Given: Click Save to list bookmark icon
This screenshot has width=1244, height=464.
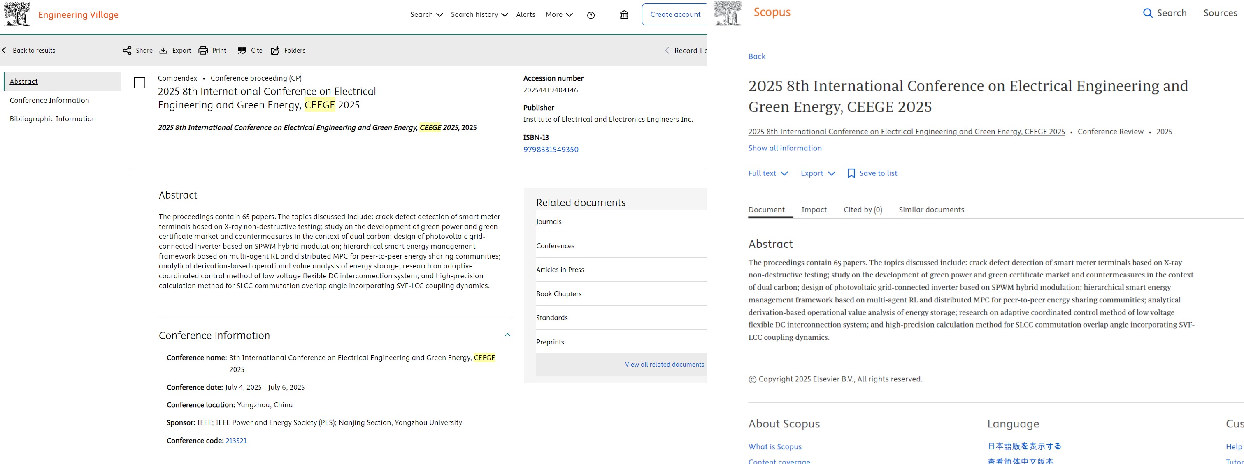Looking at the screenshot, I should (851, 173).
